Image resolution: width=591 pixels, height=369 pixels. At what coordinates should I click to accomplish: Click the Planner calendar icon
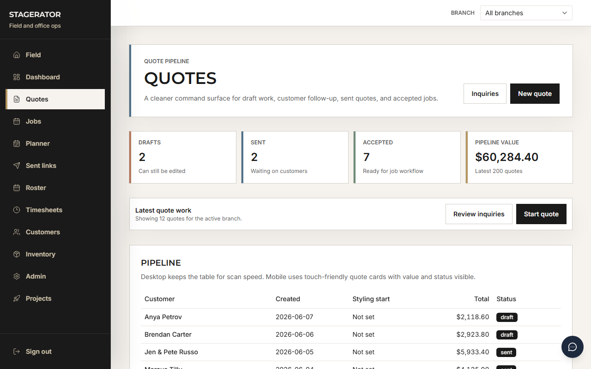(x=17, y=143)
